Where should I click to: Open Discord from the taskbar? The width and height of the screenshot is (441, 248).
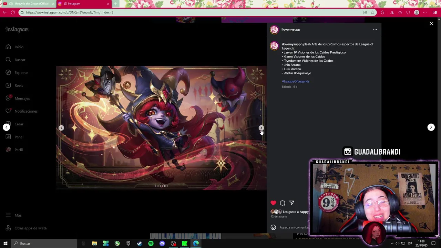click(162, 244)
